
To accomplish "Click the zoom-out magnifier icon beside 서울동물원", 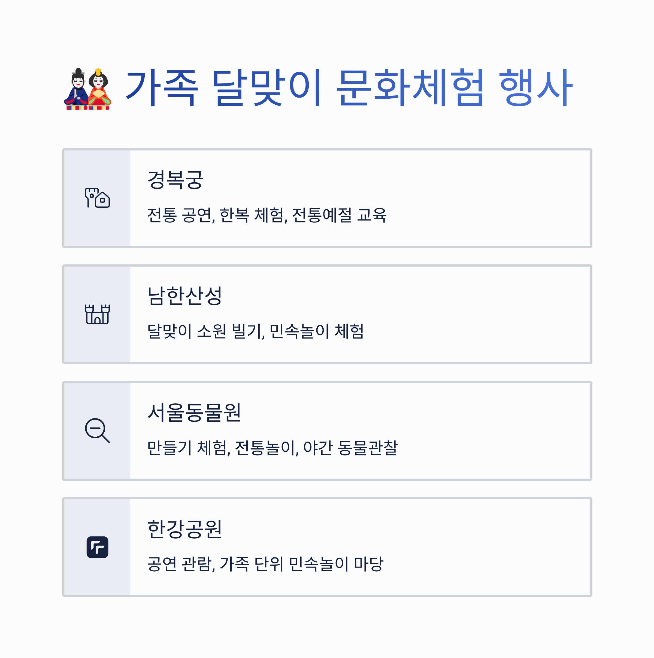I will tap(97, 430).
